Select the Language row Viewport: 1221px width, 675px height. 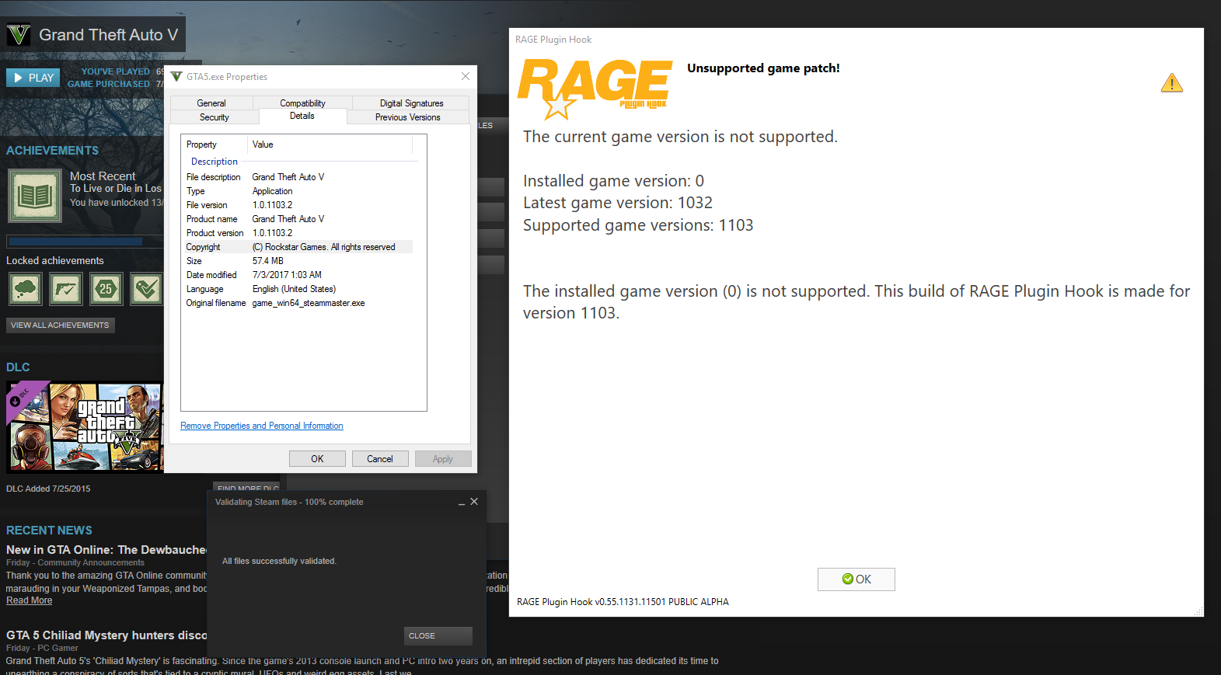click(299, 289)
